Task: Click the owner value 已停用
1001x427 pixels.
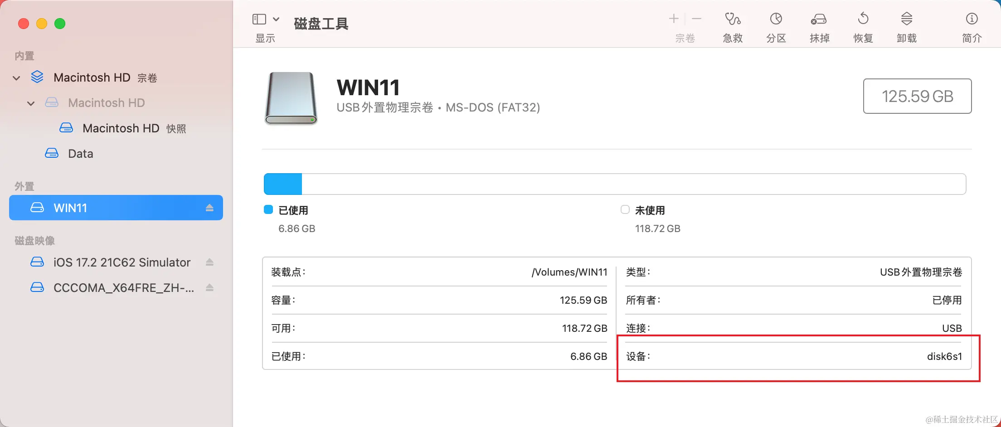Action: (x=947, y=300)
